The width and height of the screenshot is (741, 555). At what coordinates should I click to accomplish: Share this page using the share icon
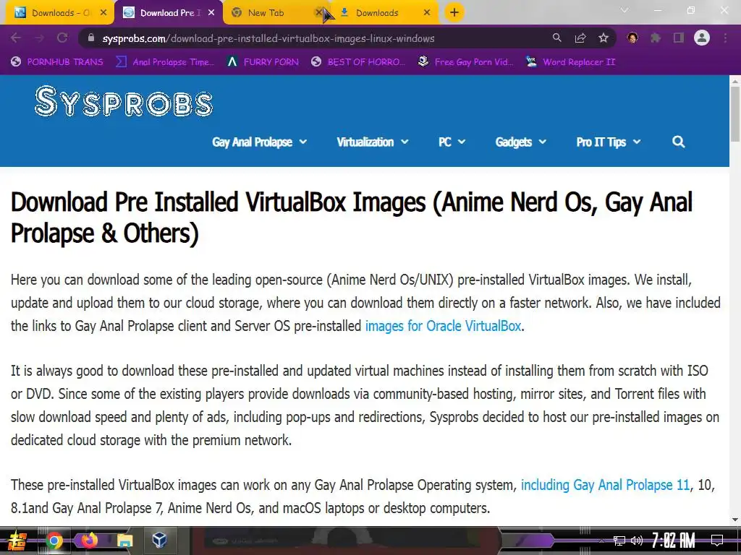pyautogui.click(x=580, y=38)
